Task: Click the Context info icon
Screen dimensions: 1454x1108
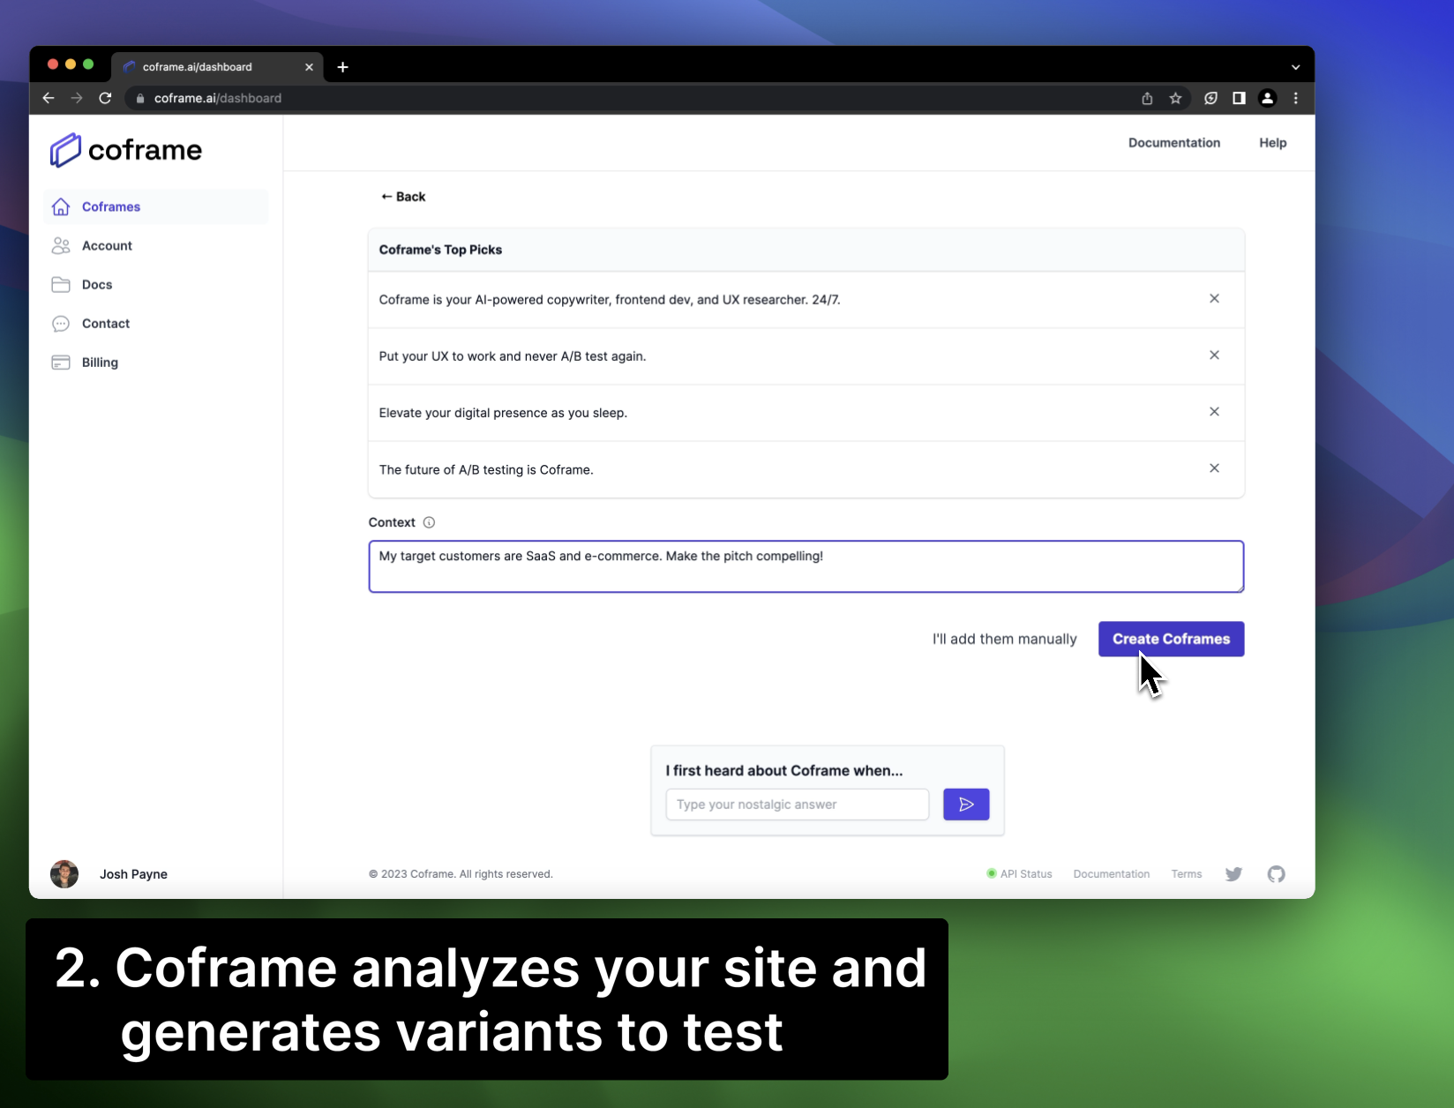Action: pyautogui.click(x=429, y=522)
